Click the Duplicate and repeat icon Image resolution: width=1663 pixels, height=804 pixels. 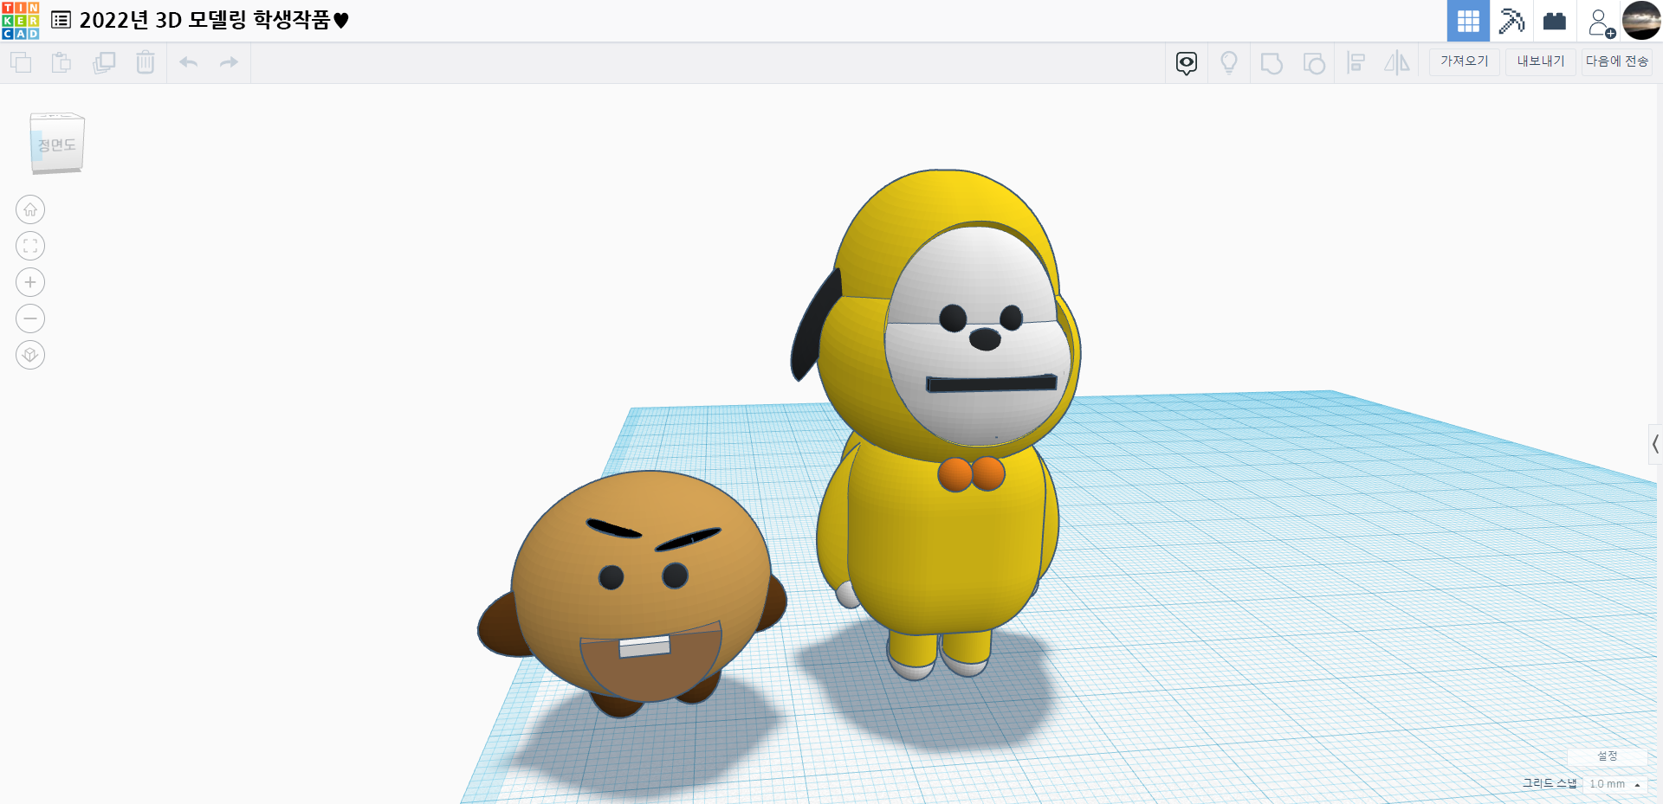[104, 62]
